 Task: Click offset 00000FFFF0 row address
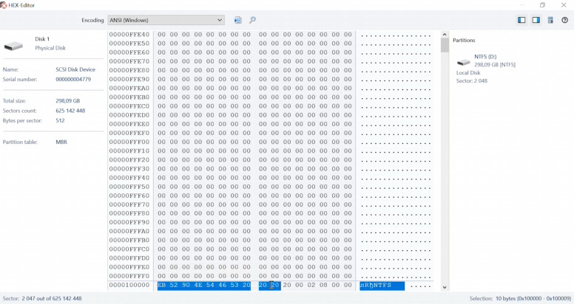pos(129,276)
